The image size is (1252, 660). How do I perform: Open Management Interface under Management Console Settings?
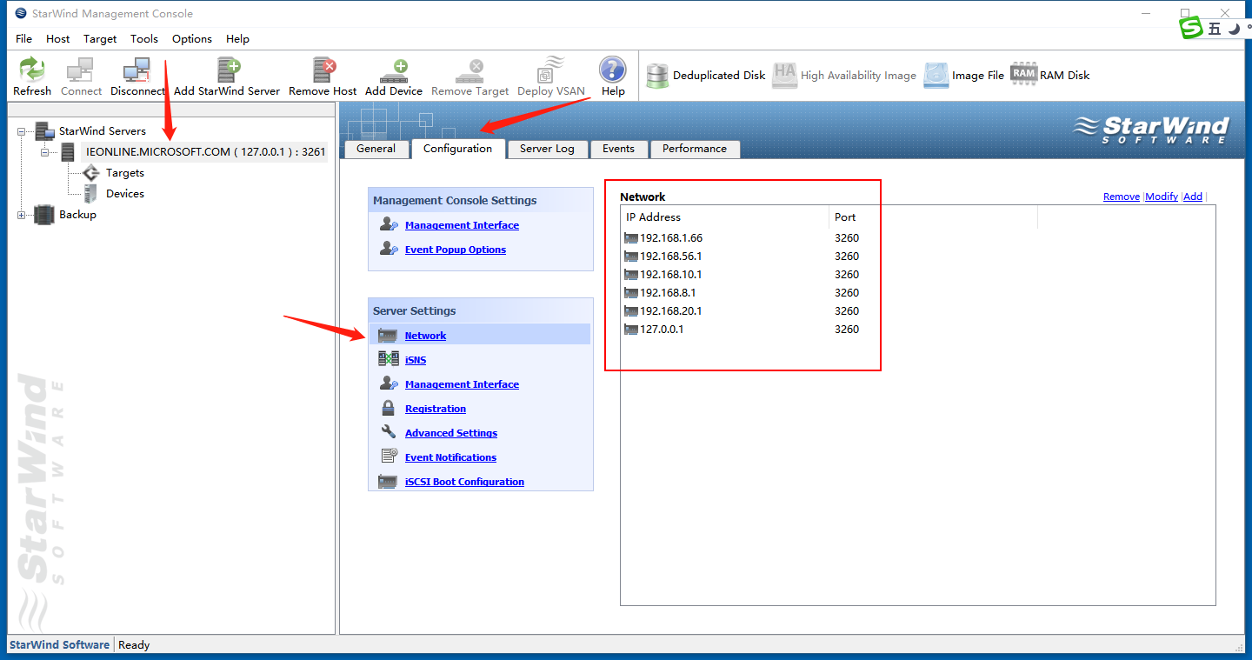click(x=462, y=225)
